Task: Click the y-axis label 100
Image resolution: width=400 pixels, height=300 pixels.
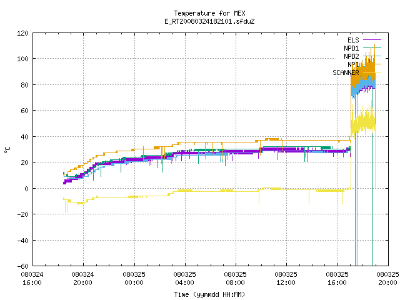Action: (22, 59)
